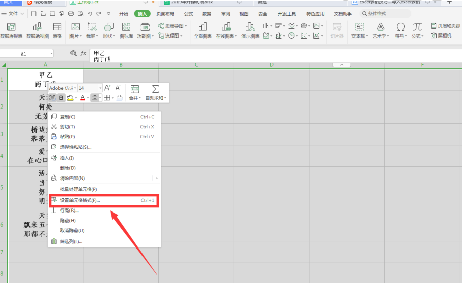Pick the fill color bucket in mini toolbar

pos(70,98)
